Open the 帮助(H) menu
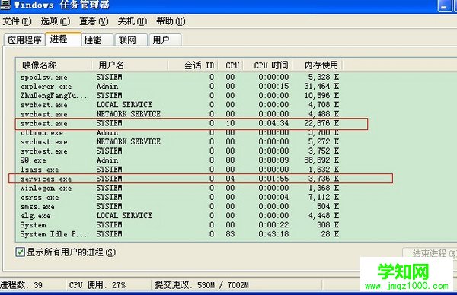 tap(171, 21)
